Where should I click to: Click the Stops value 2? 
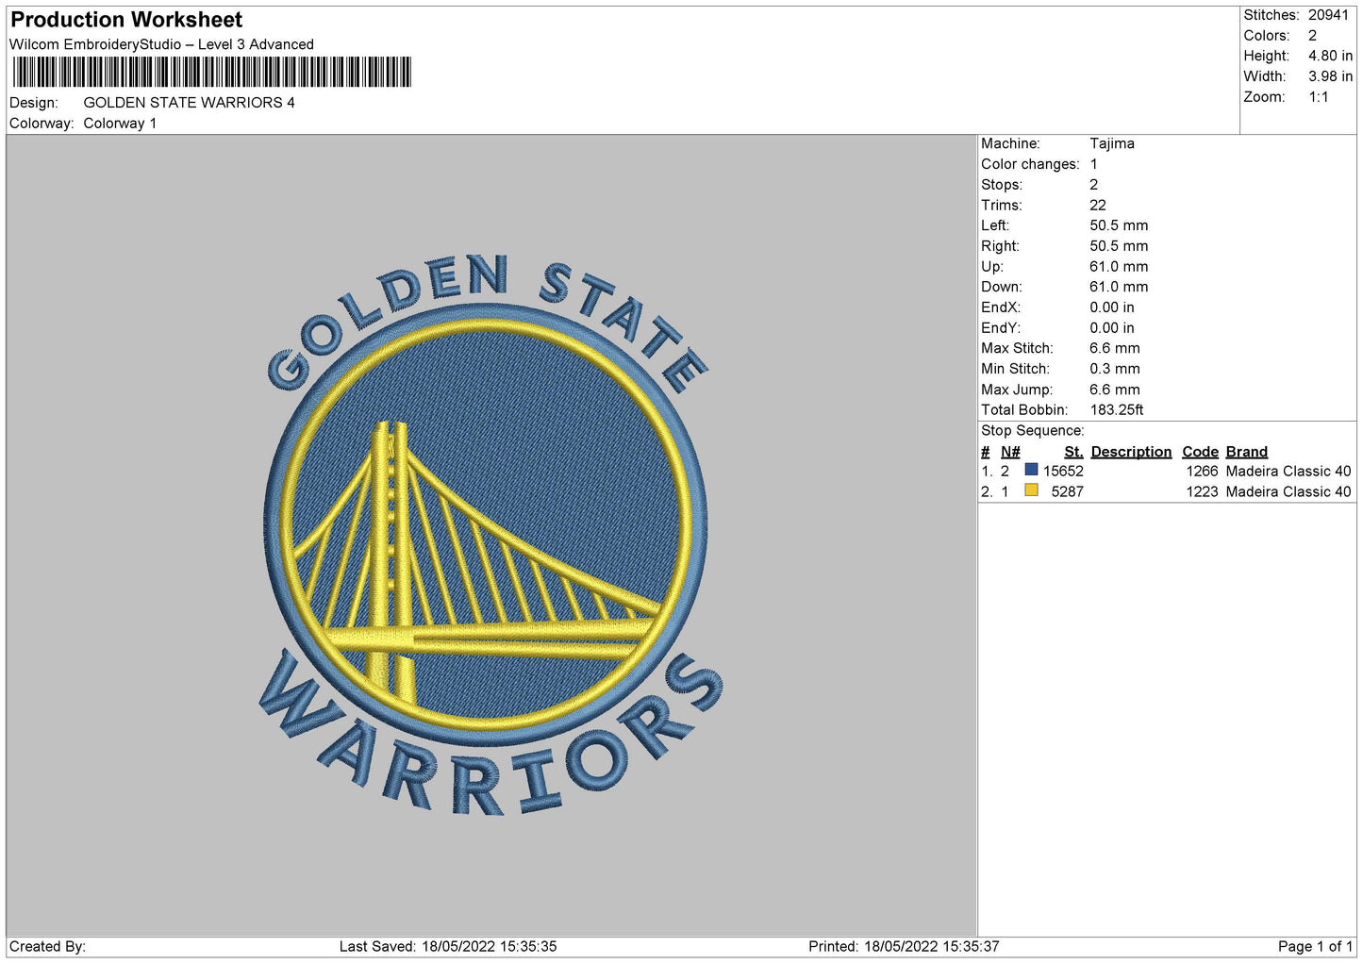pos(1093,185)
